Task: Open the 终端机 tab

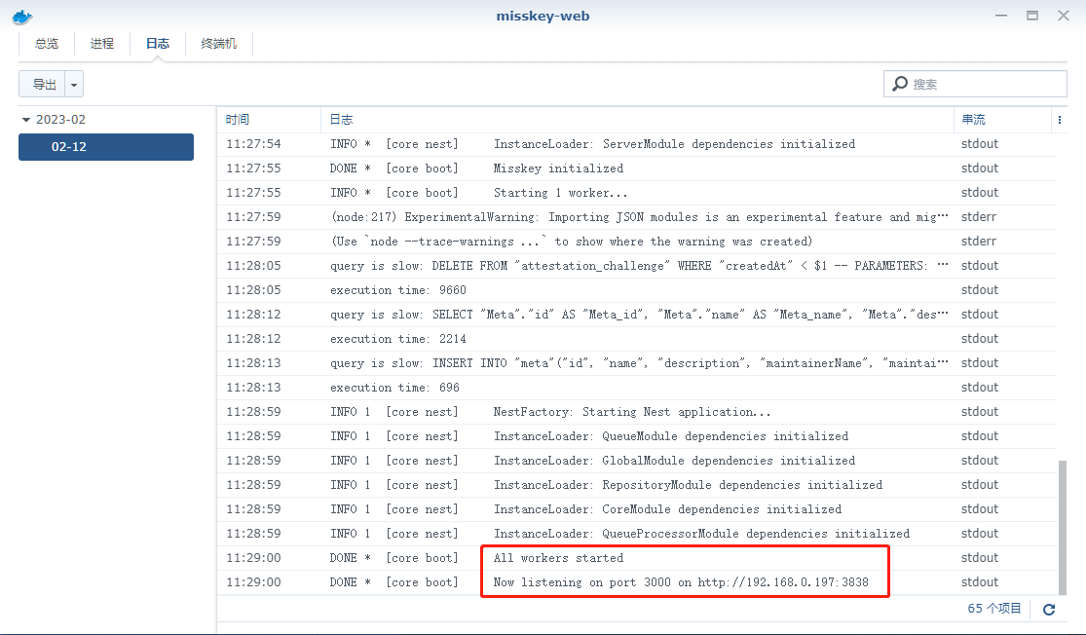Action: [x=219, y=44]
